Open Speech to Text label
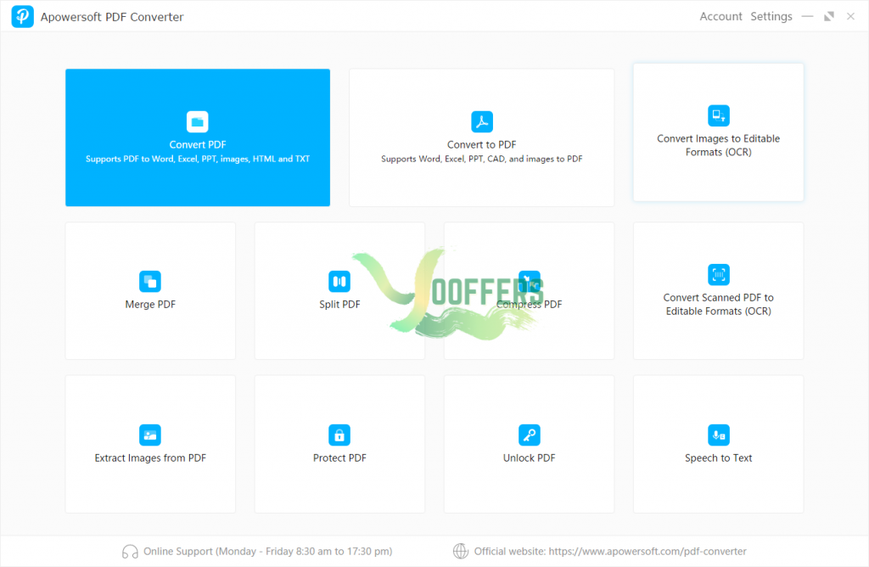Image resolution: width=869 pixels, height=567 pixels. pos(718,458)
